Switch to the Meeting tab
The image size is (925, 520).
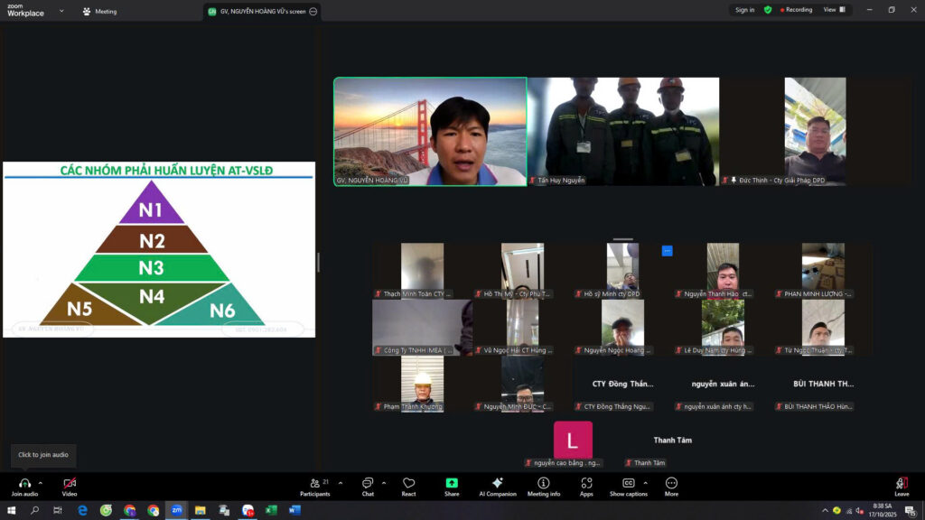coord(100,12)
